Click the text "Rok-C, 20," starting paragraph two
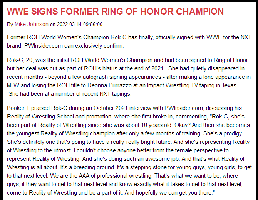258x200 pixels. pos(20,60)
